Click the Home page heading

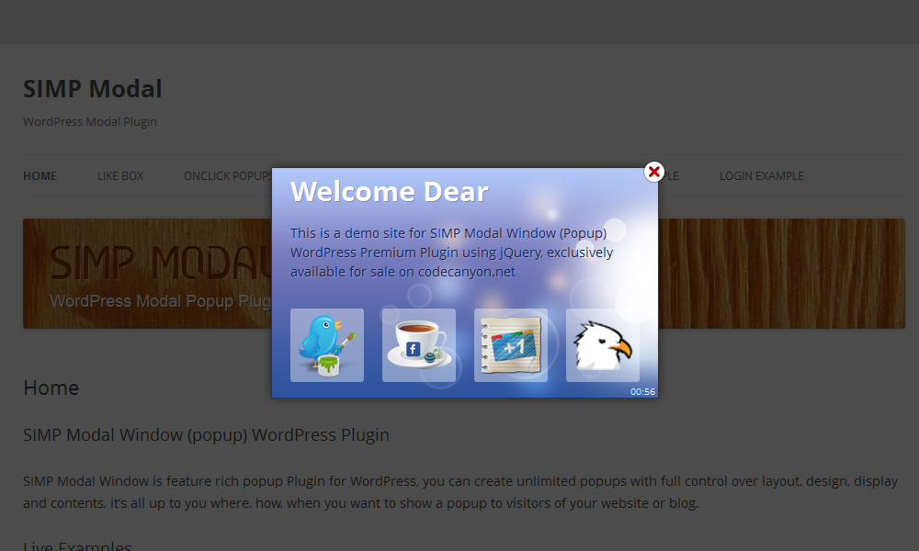[51, 388]
